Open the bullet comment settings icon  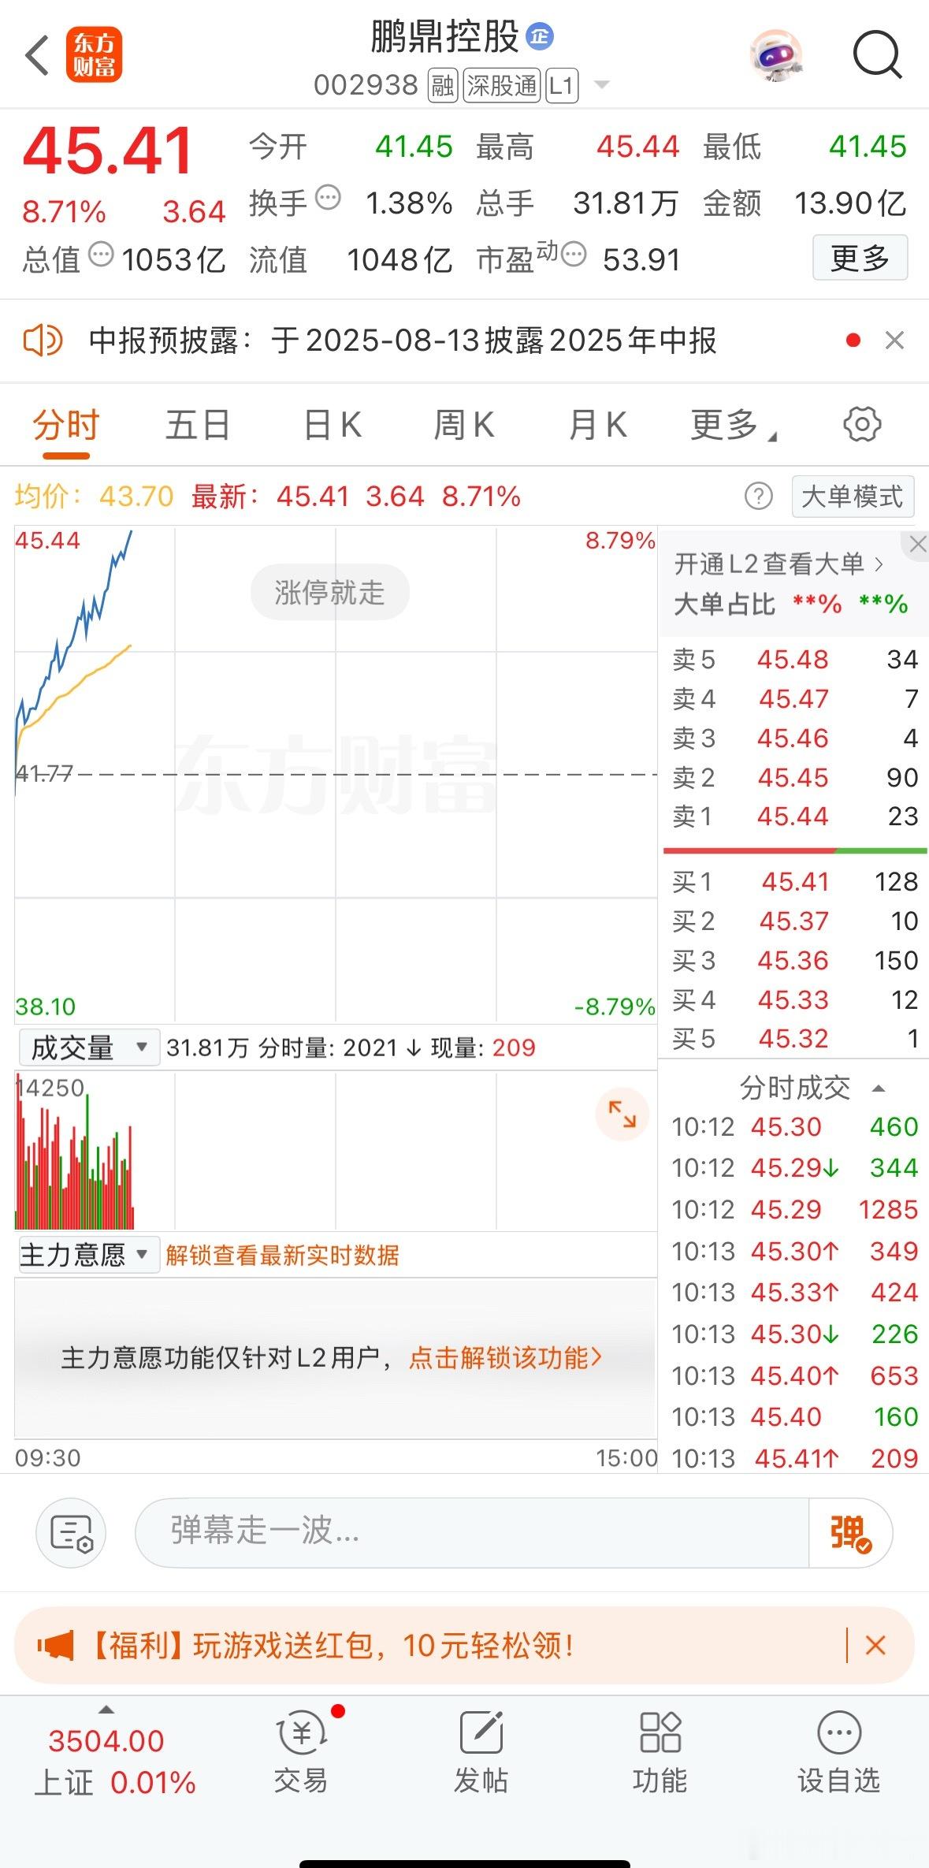pyautogui.click(x=72, y=1533)
